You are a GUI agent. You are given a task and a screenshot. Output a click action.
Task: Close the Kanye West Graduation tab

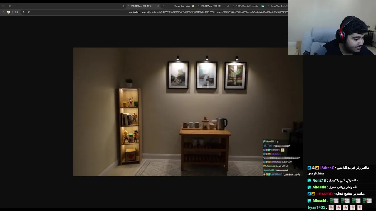[268, 6]
